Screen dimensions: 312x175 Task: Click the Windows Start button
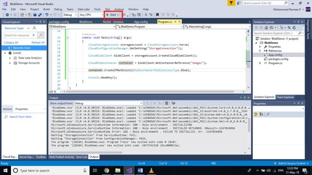click(5, 170)
